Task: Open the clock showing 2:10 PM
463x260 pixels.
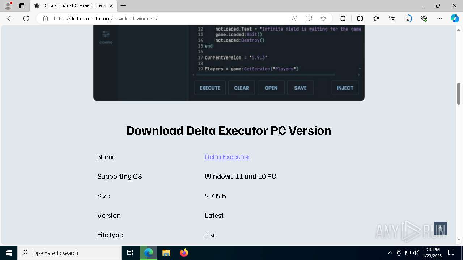Action: (x=432, y=253)
